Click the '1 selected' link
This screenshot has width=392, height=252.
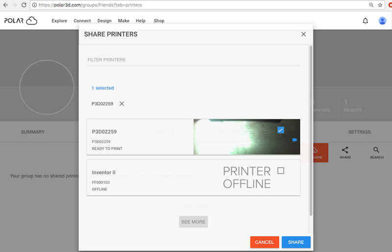click(103, 88)
